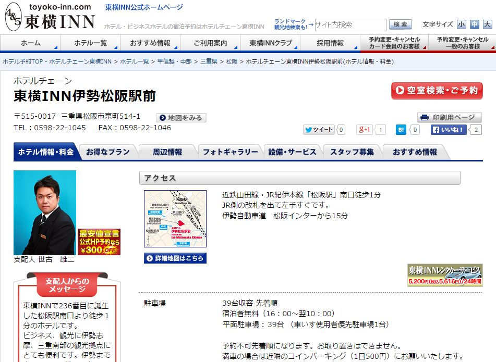The height and width of the screenshot is (362, 496).
Task: Click the 空室検索・ご予約 button
Action: coord(437,91)
